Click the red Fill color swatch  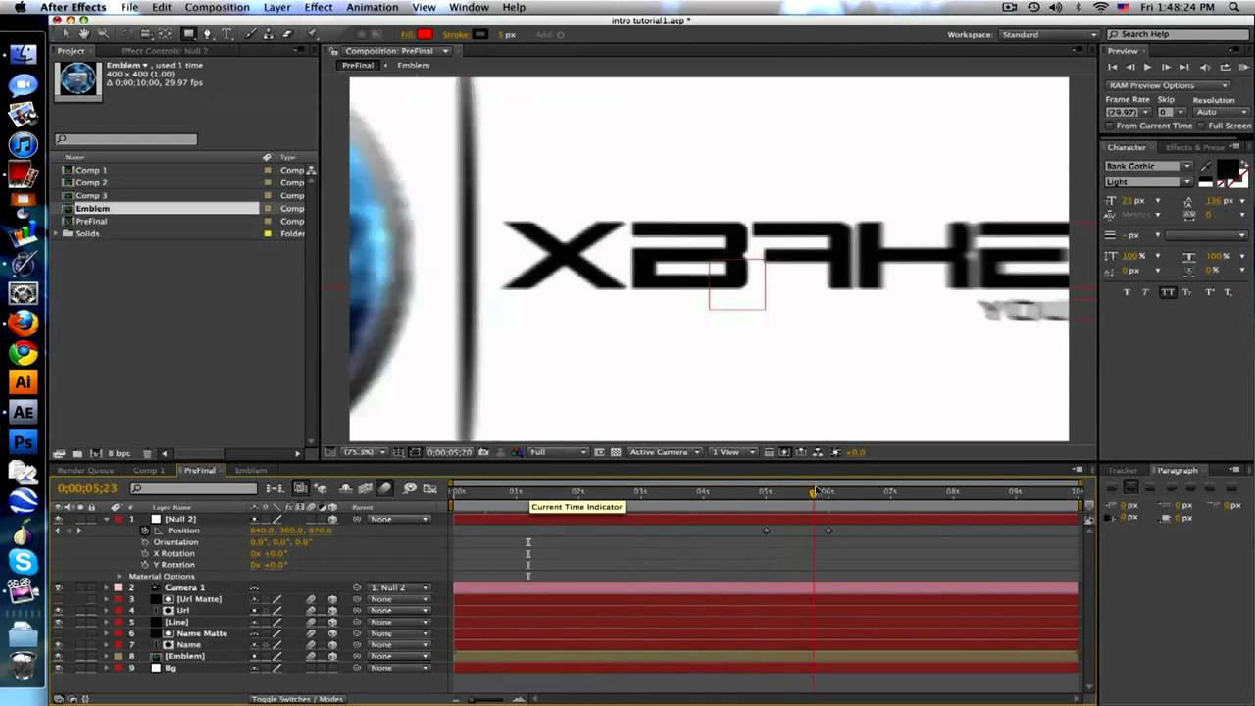click(x=425, y=34)
